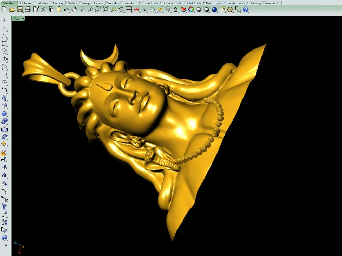Screen dimensions: 342x256
Task: Select the orange Explode tool
Action: pyautogui.click(x=4, y=153)
